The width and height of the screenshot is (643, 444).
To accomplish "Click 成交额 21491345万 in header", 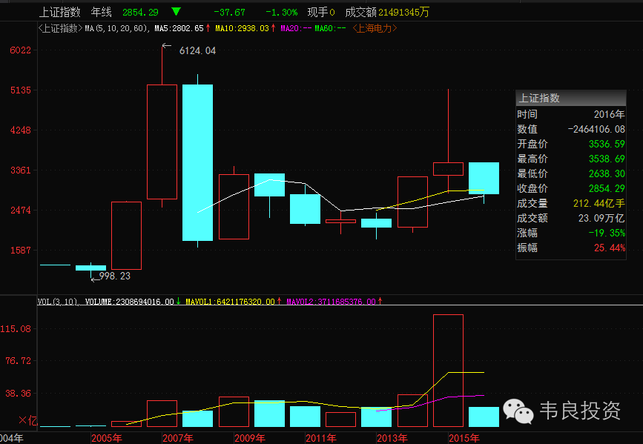I will pos(386,13).
